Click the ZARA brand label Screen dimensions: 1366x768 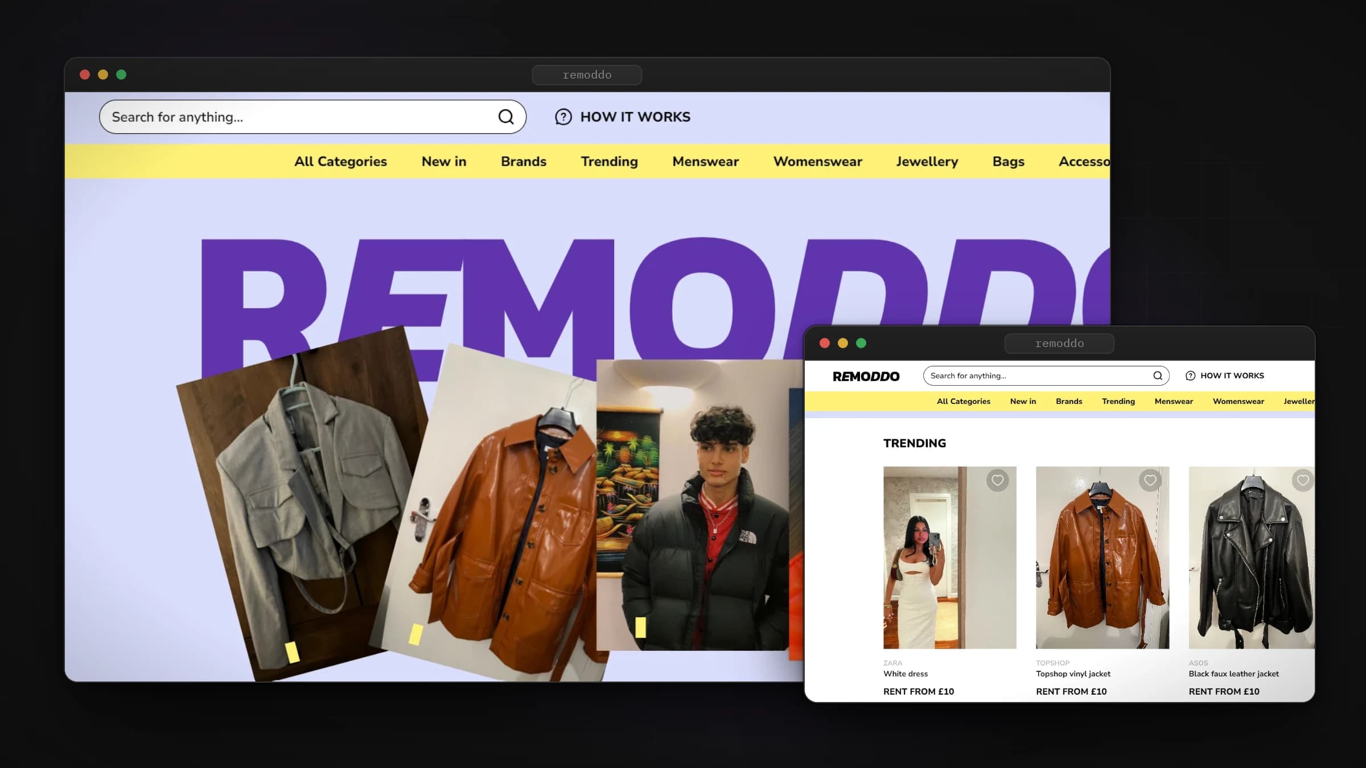pos(892,663)
